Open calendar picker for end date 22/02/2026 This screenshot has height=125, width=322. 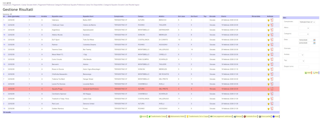314,43
